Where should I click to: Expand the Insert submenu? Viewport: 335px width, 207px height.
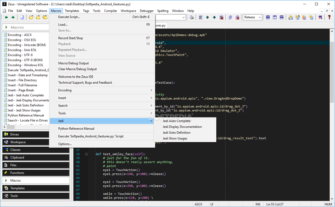102,98
